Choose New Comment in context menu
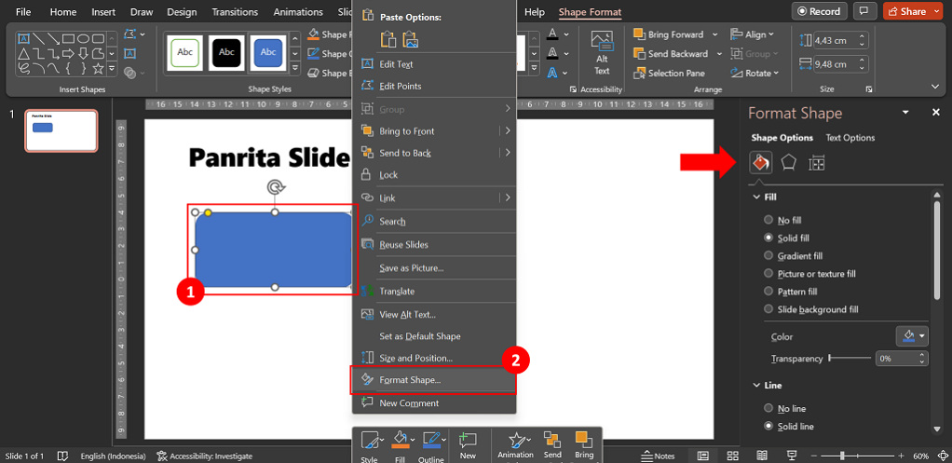 [433, 403]
